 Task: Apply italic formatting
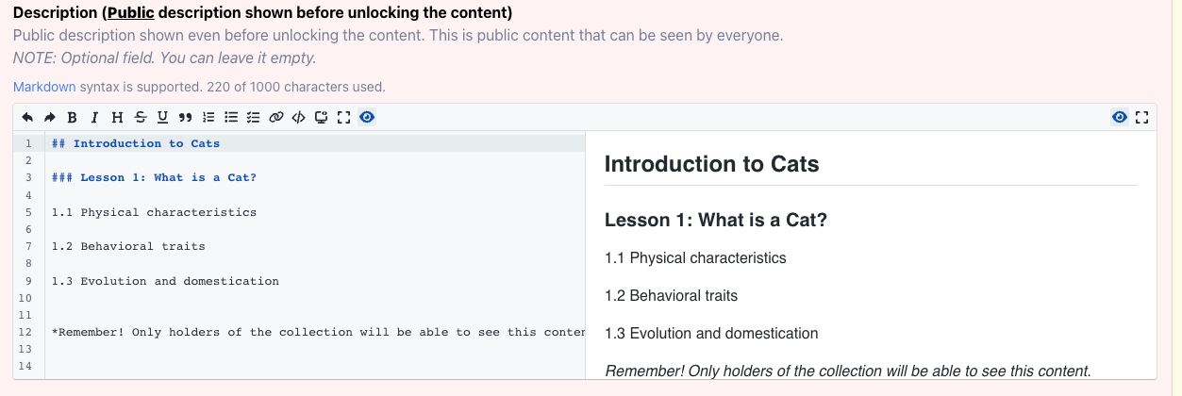94,118
